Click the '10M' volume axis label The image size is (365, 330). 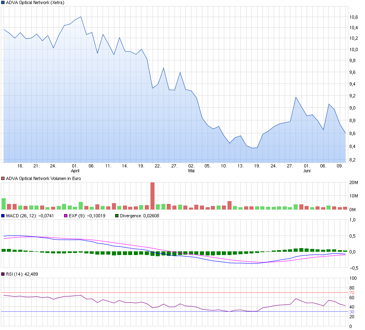coord(354,196)
